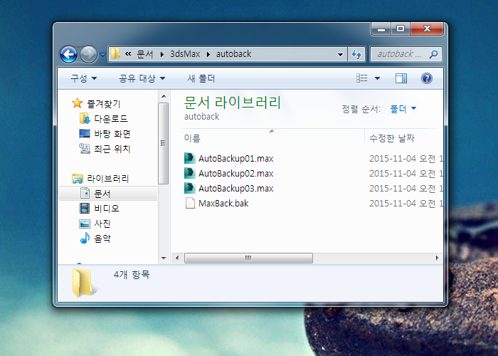Viewport: 498px width, 356px height.
Task: Click the 음악 music note icon
Action: point(85,238)
